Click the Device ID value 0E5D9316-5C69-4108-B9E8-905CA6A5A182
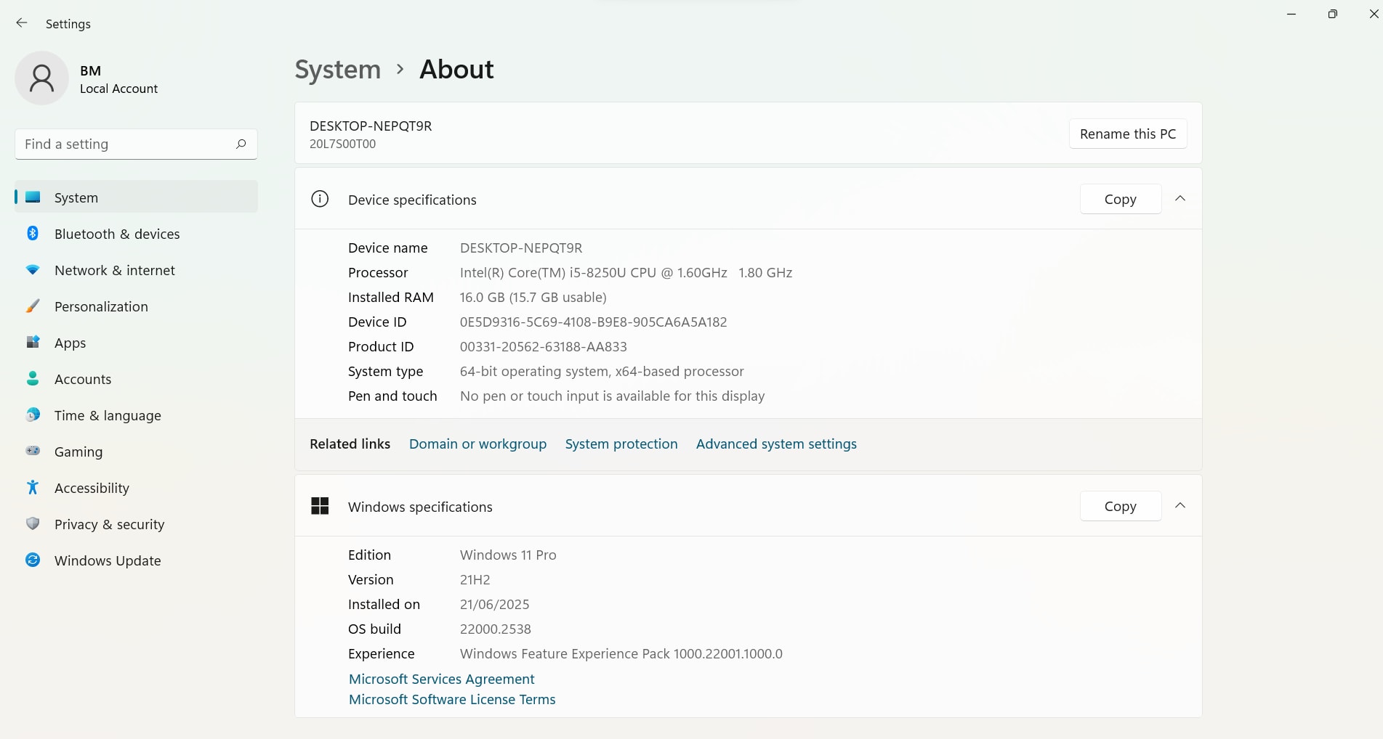The width and height of the screenshot is (1383, 739). (x=593, y=322)
